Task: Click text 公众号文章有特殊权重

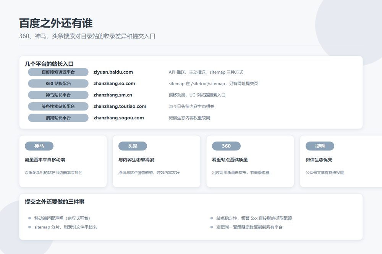Action: click(x=325, y=173)
